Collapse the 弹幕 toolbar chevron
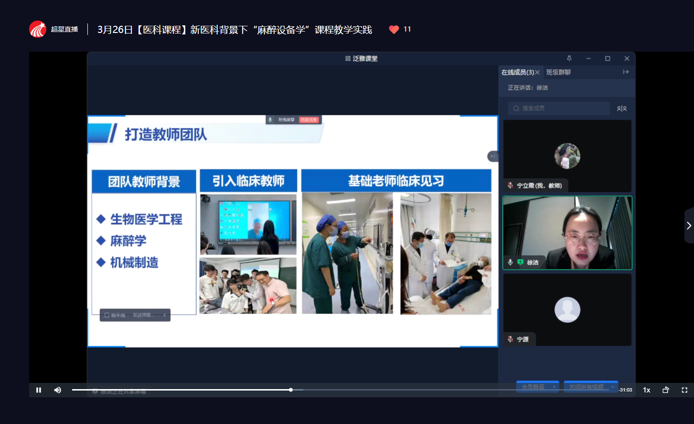 [165, 315]
